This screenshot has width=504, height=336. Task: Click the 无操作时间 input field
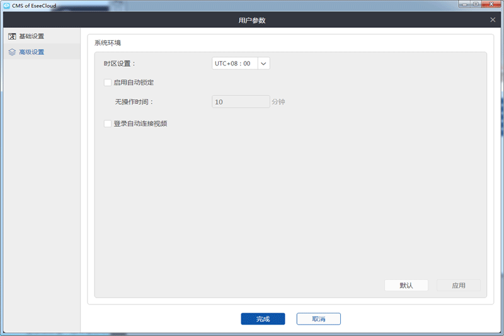click(241, 101)
